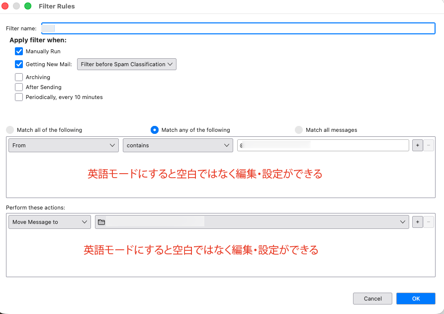Click the green maximize window button
Screen dimensions: 444x314
point(28,6)
